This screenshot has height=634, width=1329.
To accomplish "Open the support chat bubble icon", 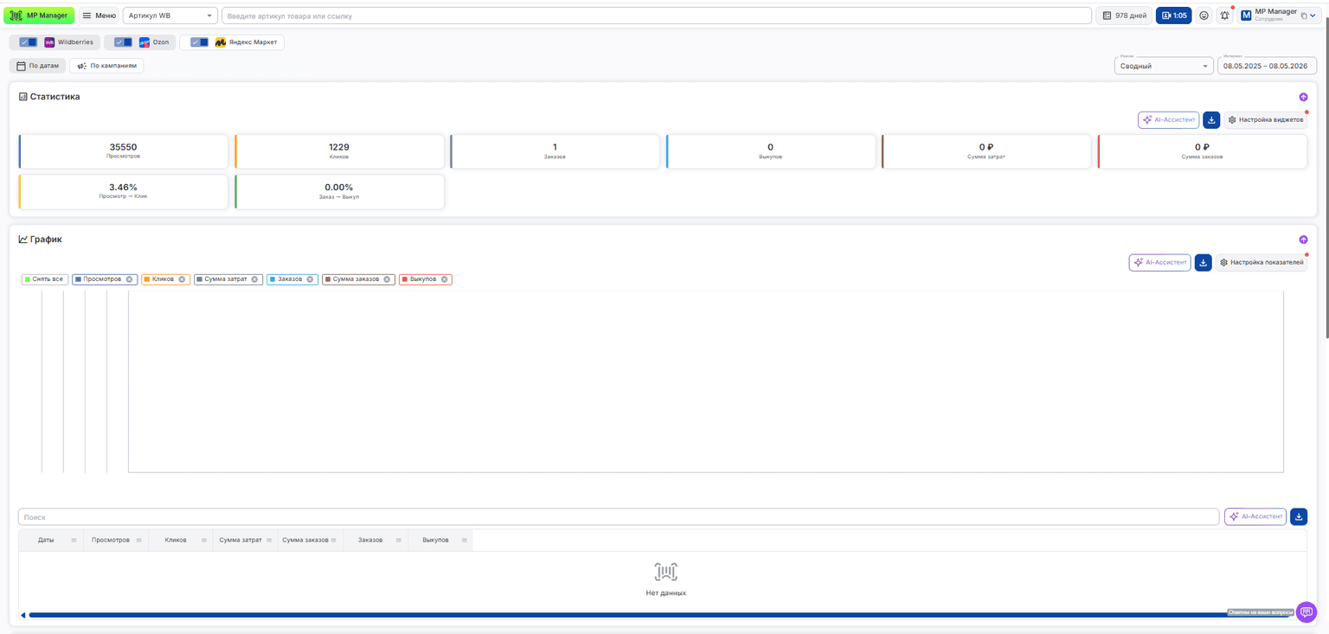I will tap(1307, 612).
